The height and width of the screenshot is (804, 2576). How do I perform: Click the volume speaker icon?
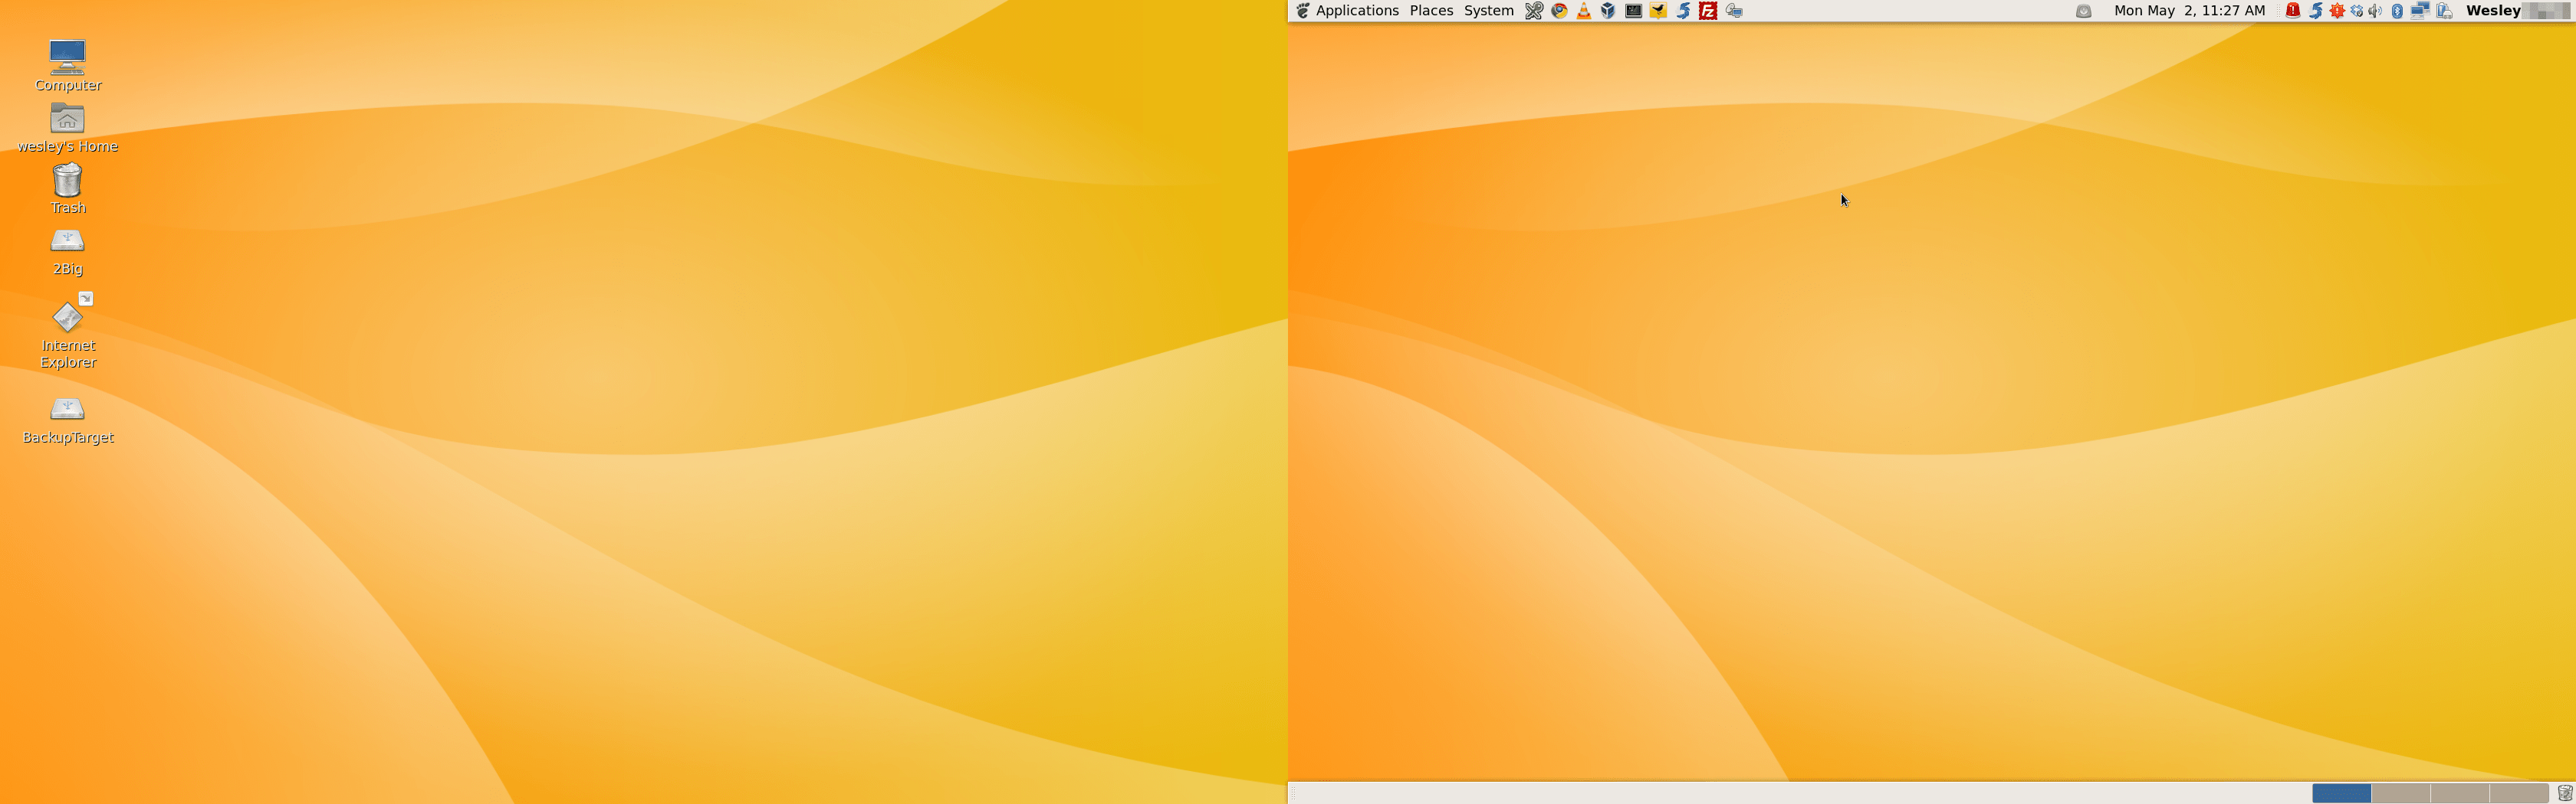point(2375,11)
